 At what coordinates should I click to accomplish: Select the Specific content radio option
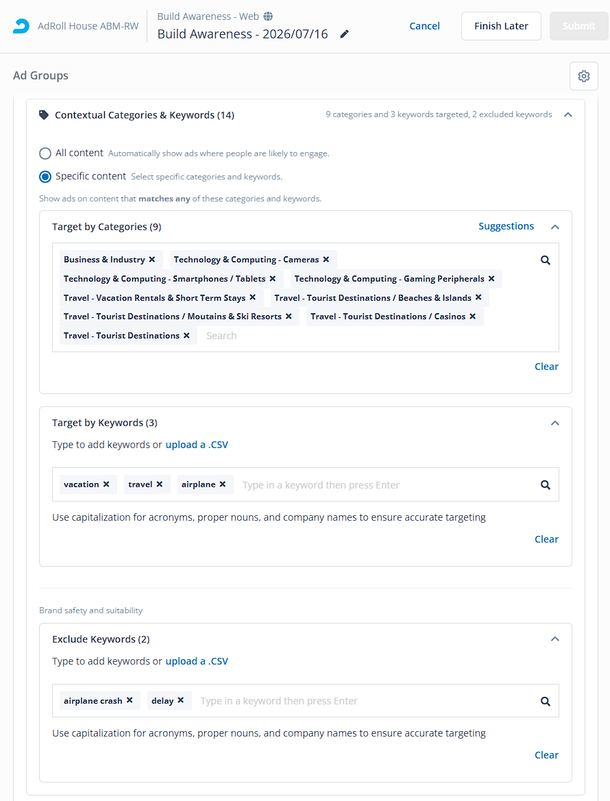(45, 177)
